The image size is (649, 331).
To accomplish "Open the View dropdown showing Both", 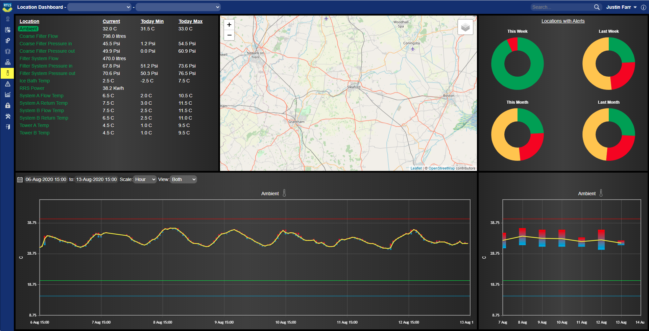I will tap(183, 179).
